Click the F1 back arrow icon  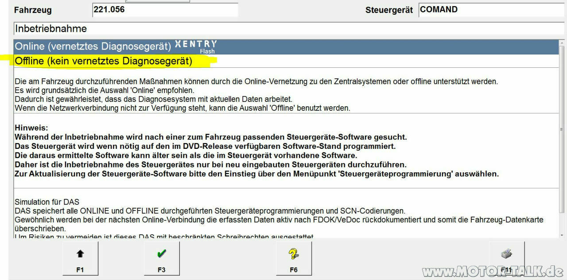pyautogui.click(x=80, y=254)
